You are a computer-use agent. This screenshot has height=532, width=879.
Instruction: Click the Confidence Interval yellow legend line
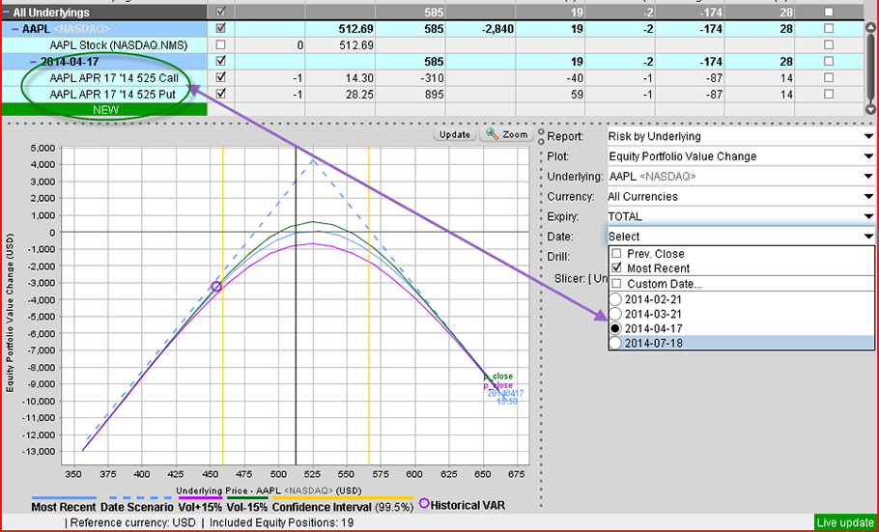343,498
